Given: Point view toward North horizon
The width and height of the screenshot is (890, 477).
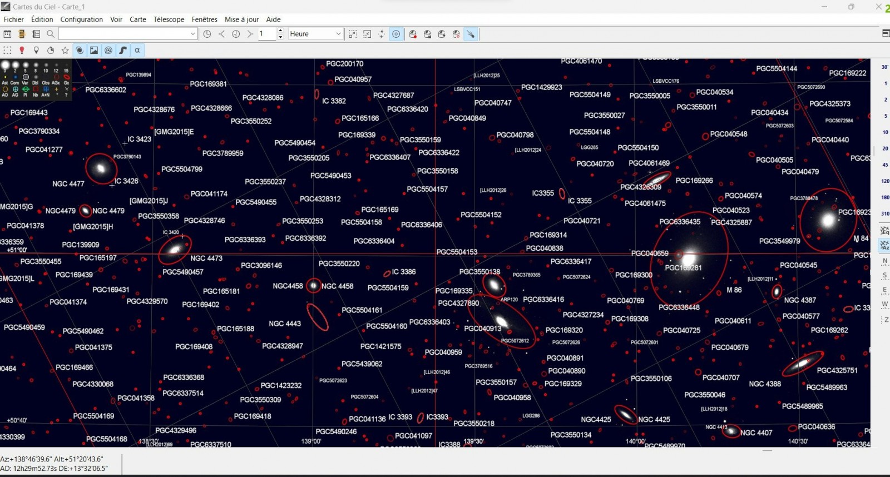Looking at the screenshot, I should coord(884,261).
